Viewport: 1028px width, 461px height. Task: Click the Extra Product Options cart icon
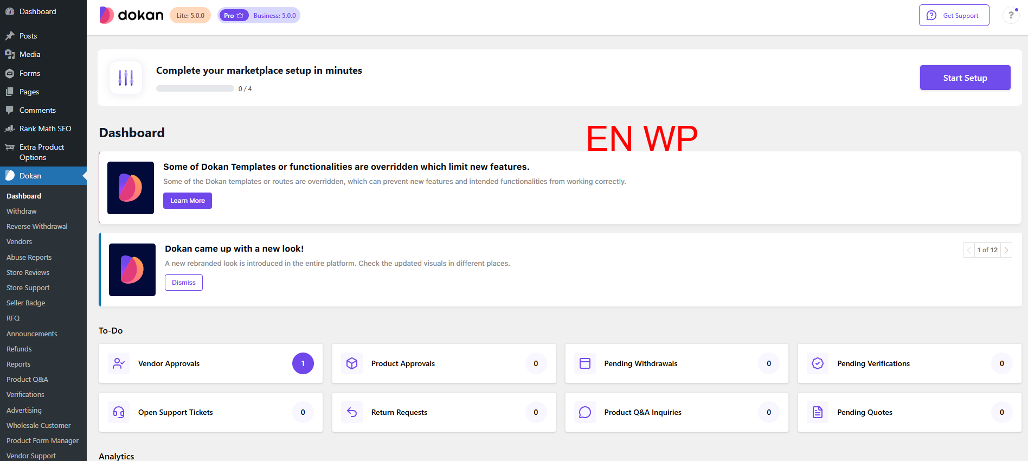pyautogui.click(x=10, y=147)
